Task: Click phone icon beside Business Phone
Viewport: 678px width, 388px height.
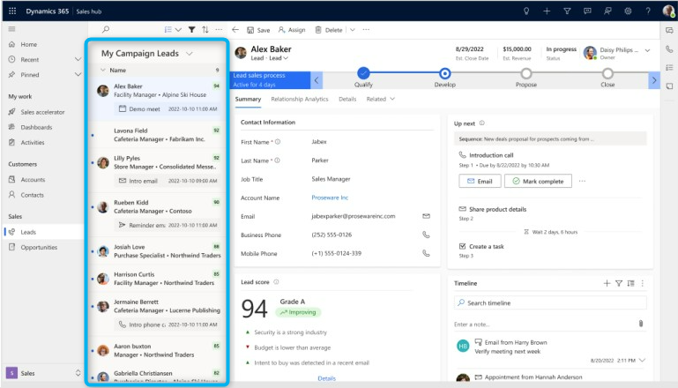Action: coord(426,235)
